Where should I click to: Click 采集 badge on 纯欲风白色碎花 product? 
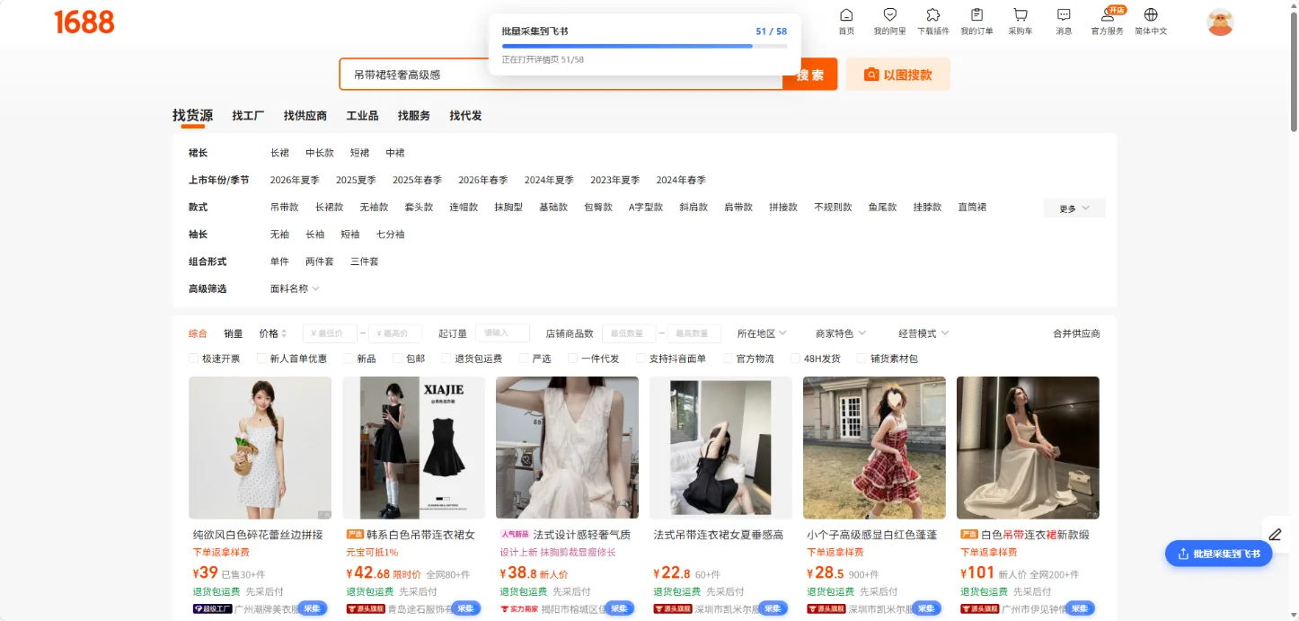311,608
